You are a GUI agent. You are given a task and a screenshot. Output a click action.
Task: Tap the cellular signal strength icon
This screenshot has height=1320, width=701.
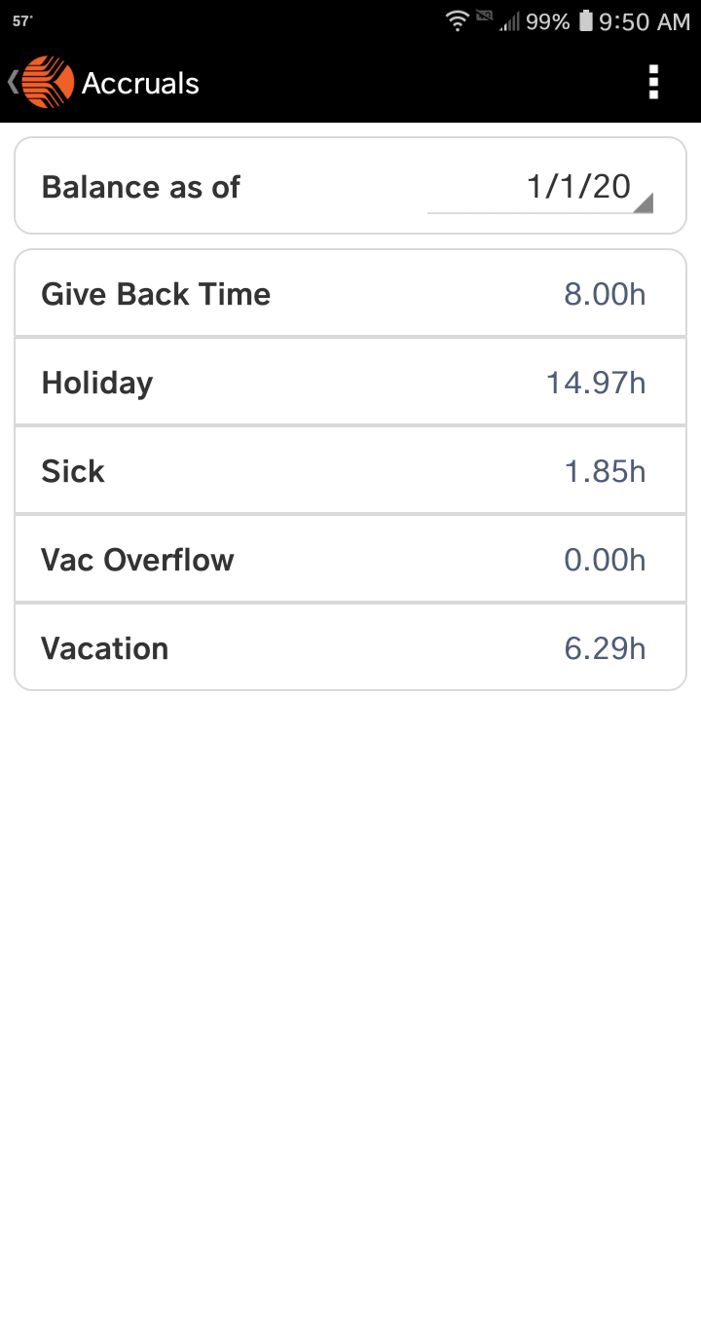[509, 22]
